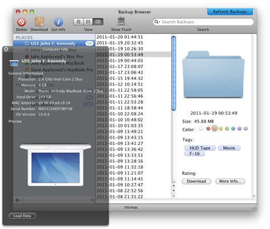The height and width of the screenshot is (229, 270).
Task: Click the blue folder preview icon
Action: click(x=214, y=74)
